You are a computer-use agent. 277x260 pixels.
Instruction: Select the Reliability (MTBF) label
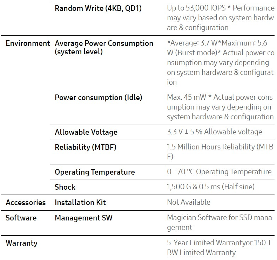click(x=86, y=147)
